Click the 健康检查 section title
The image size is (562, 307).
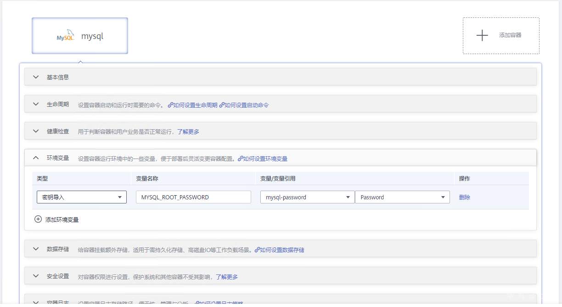tap(58, 131)
